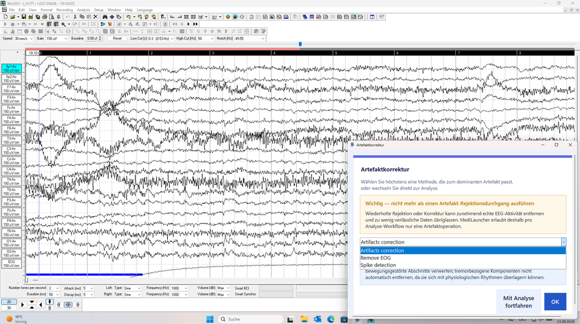Viewport: 580px width, 324px height.
Task: Open the Low Cut dropdown
Action: [x=172, y=39]
